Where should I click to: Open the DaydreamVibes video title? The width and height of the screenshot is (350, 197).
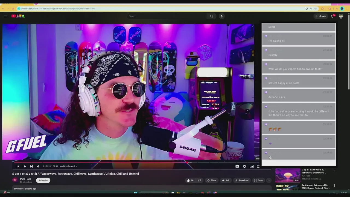pyautogui.click(x=314, y=171)
